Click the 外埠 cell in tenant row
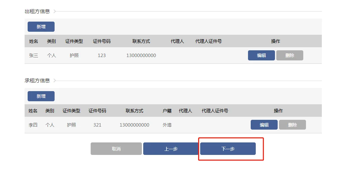The image size is (340, 189). click(167, 125)
